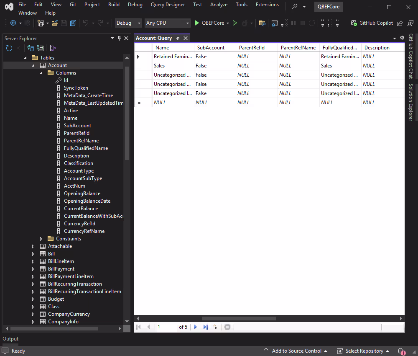Image resolution: width=418 pixels, height=356 pixels.
Task: Click the Open File toolbar icon
Action: click(55, 23)
